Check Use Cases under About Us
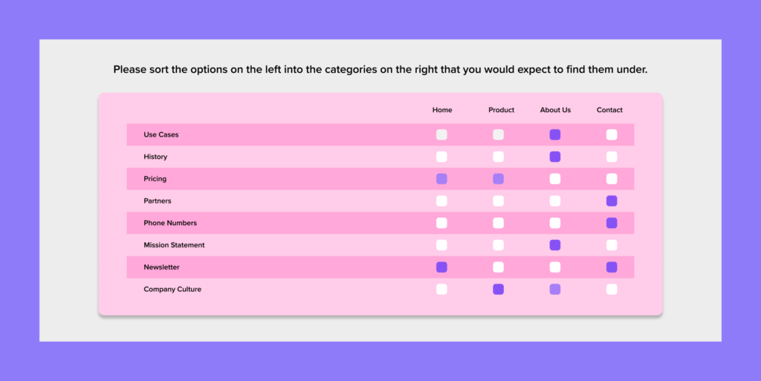The height and width of the screenshot is (381, 761). 555,134
